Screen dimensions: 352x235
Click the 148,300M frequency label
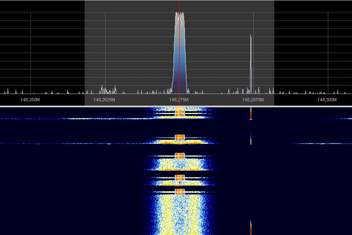tap(327, 100)
